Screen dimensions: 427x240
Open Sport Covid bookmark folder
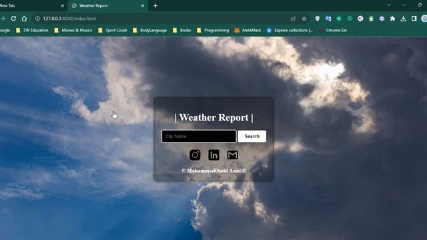[x=113, y=30]
